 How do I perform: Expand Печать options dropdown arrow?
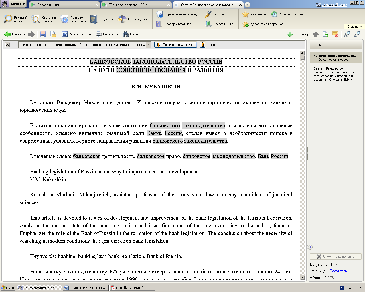click(117, 35)
